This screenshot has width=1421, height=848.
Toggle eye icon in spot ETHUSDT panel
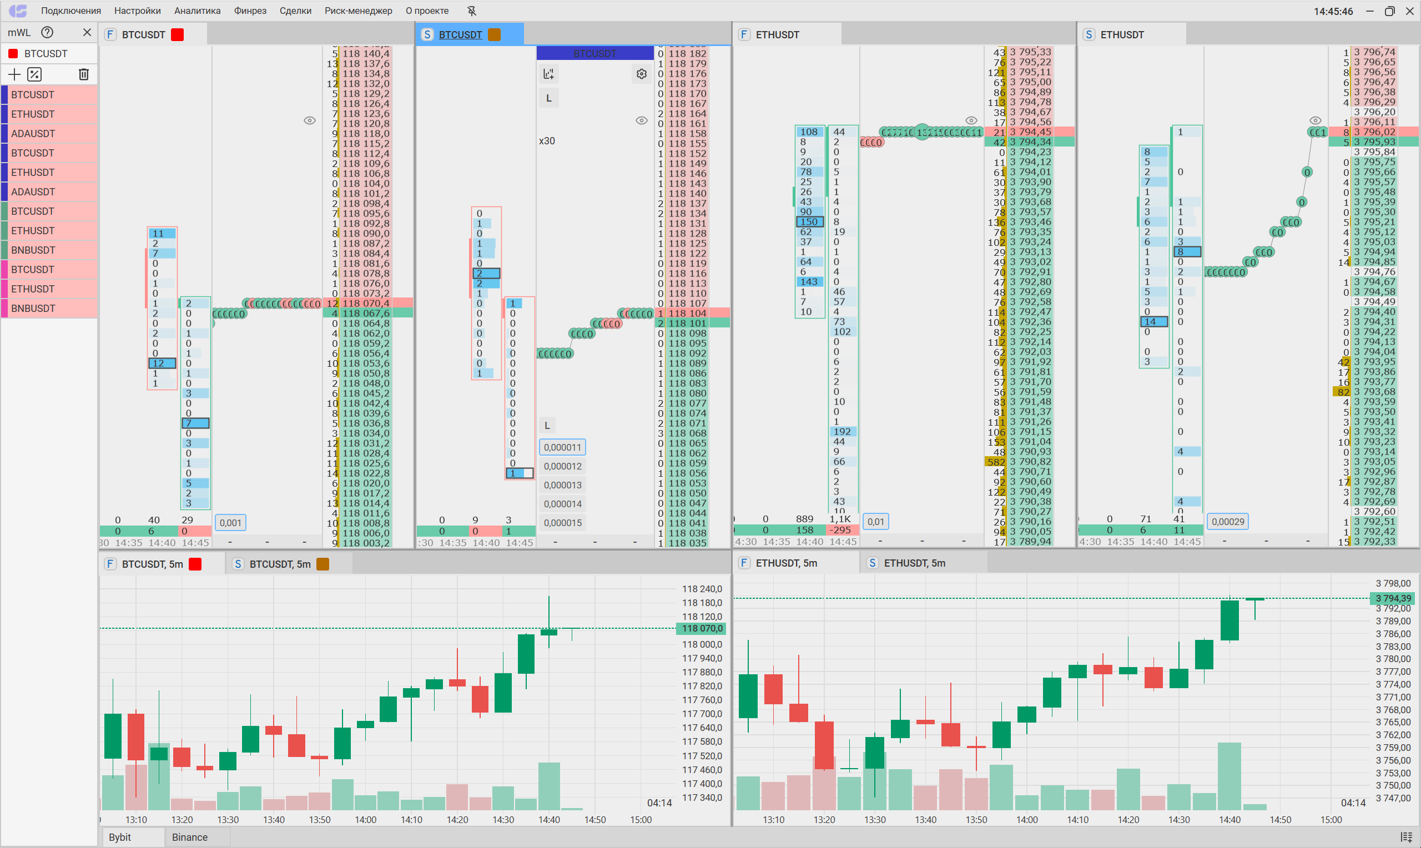[x=1315, y=120]
